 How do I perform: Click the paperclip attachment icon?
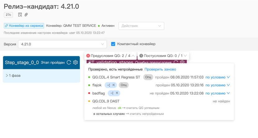26,15
